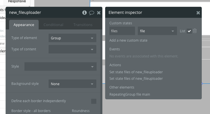This screenshot has height=114, width=210.
Task: Open the Transitions tab
Action: [x=83, y=25]
